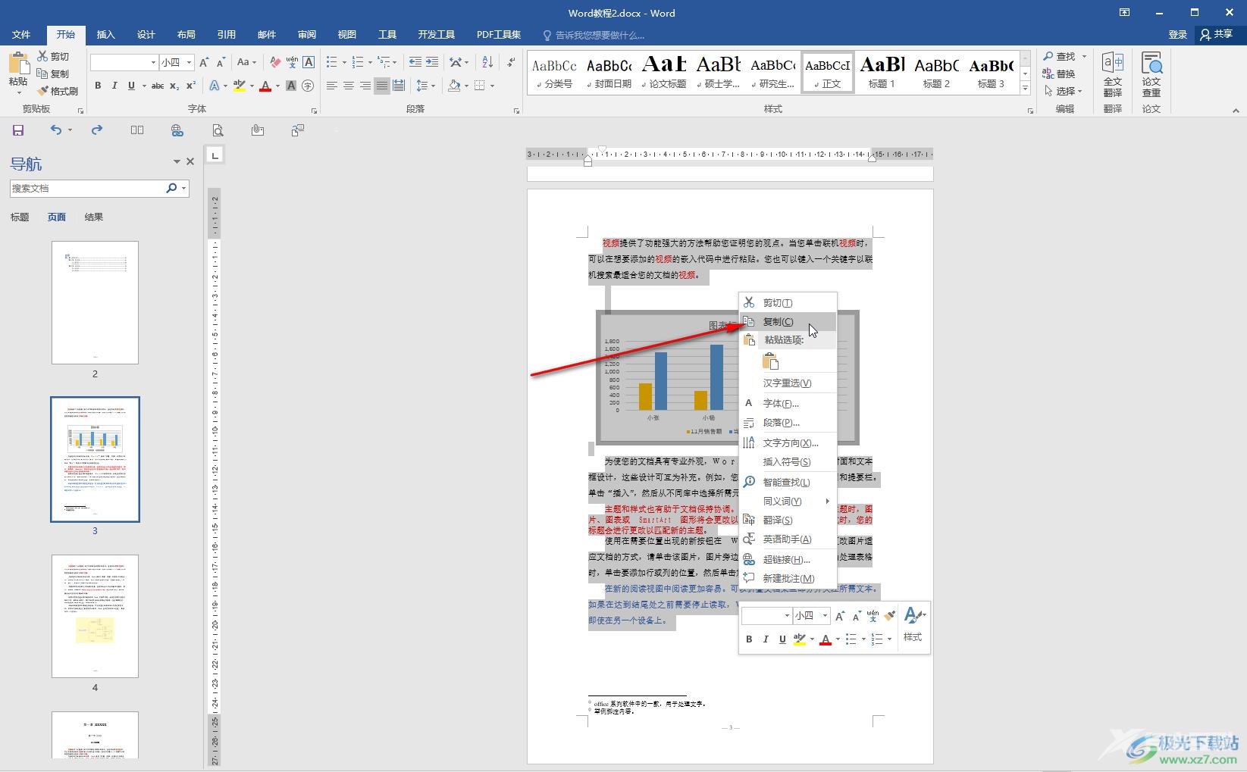Screen dimensions: 1247x772
Task: Click the ribbon Shrink Font icon
Action: (221, 62)
